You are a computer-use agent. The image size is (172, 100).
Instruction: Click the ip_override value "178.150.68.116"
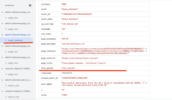[x=70, y=24]
